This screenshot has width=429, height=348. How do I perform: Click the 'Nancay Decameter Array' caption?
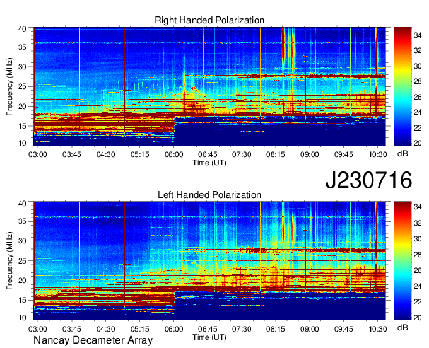[93, 340]
